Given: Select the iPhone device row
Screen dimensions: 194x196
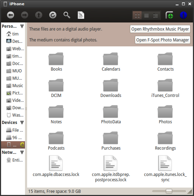Looking at the screenshot, I should click(x=13, y=145).
